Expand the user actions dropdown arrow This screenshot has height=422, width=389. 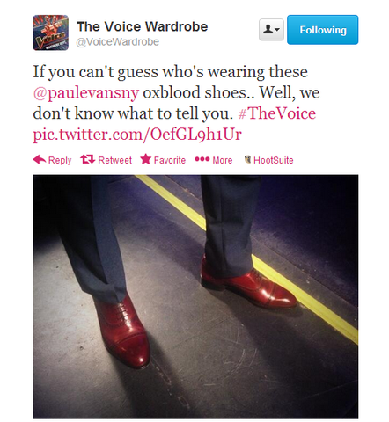[277, 30]
